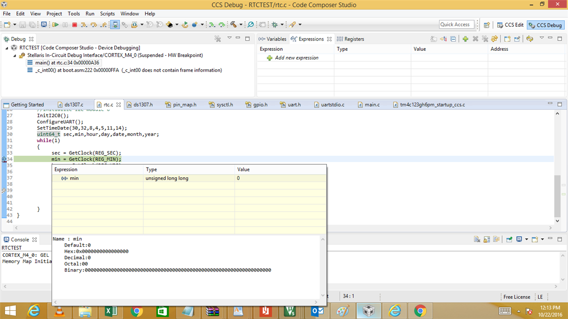Open Outlook from the taskbar
Screen dimensions: 568x319
(317, 311)
